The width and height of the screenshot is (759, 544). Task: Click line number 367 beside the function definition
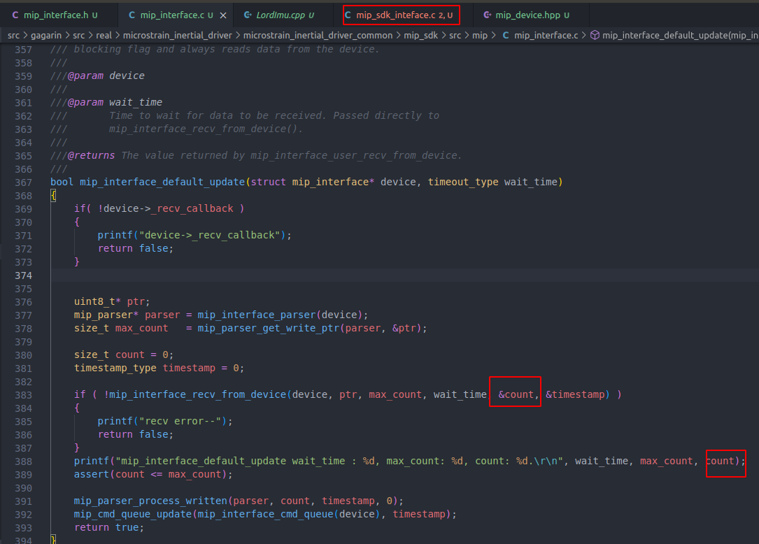22,182
